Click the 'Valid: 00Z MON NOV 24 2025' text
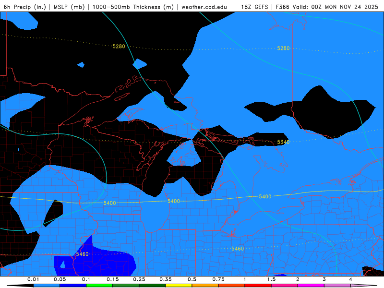 pos(335,7)
